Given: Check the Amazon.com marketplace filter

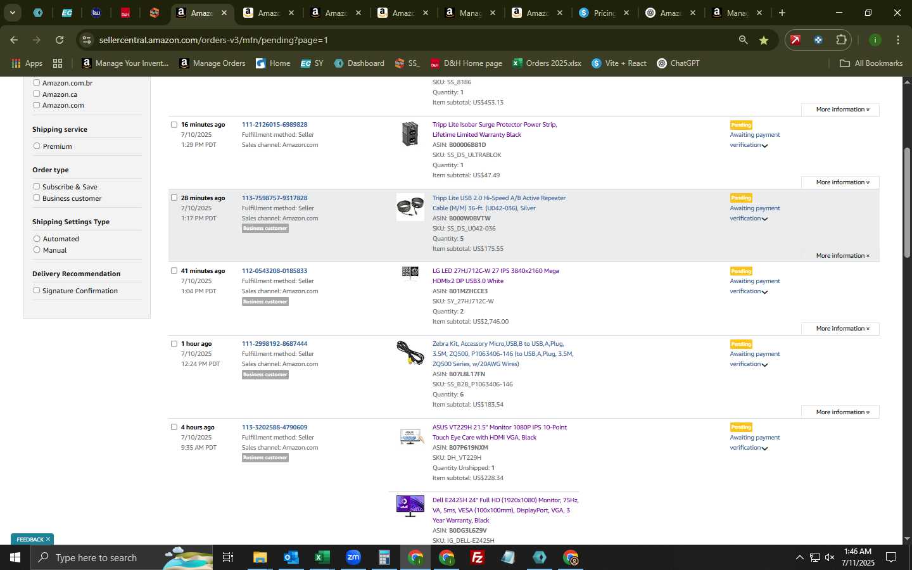Looking at the screenshot, I should (37, 105).
